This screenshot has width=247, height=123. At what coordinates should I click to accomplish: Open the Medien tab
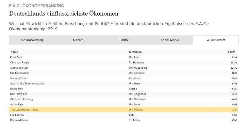tap(78, 40)
